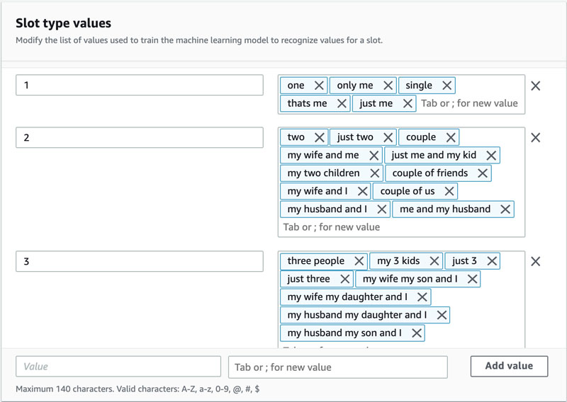Remove the 'my husband my son and I' tag
Image resolution: width=567 pixels, height=402 pixels.
[417, 333]
